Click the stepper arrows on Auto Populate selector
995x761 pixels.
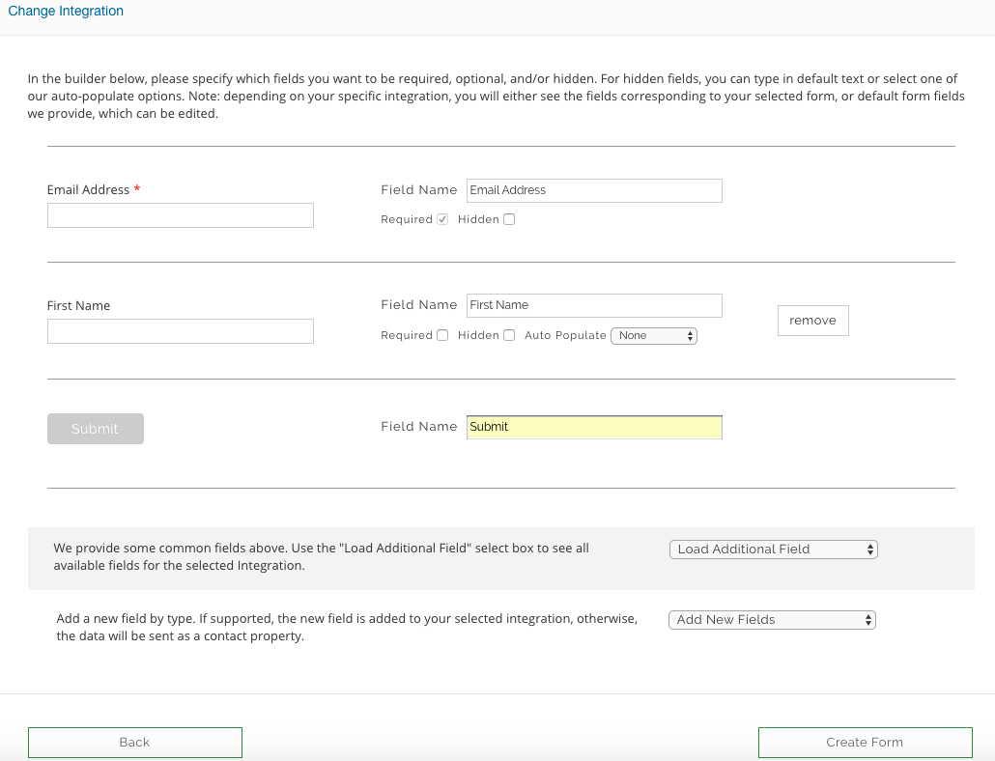(x=689, y=335)
